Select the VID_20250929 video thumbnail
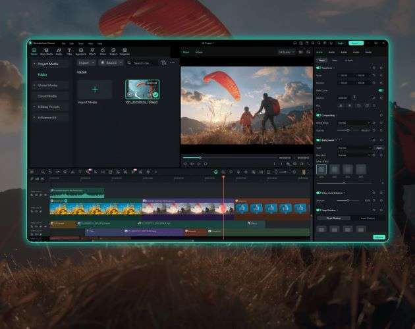This screenshot has height=329, width=415. [142, 89]
